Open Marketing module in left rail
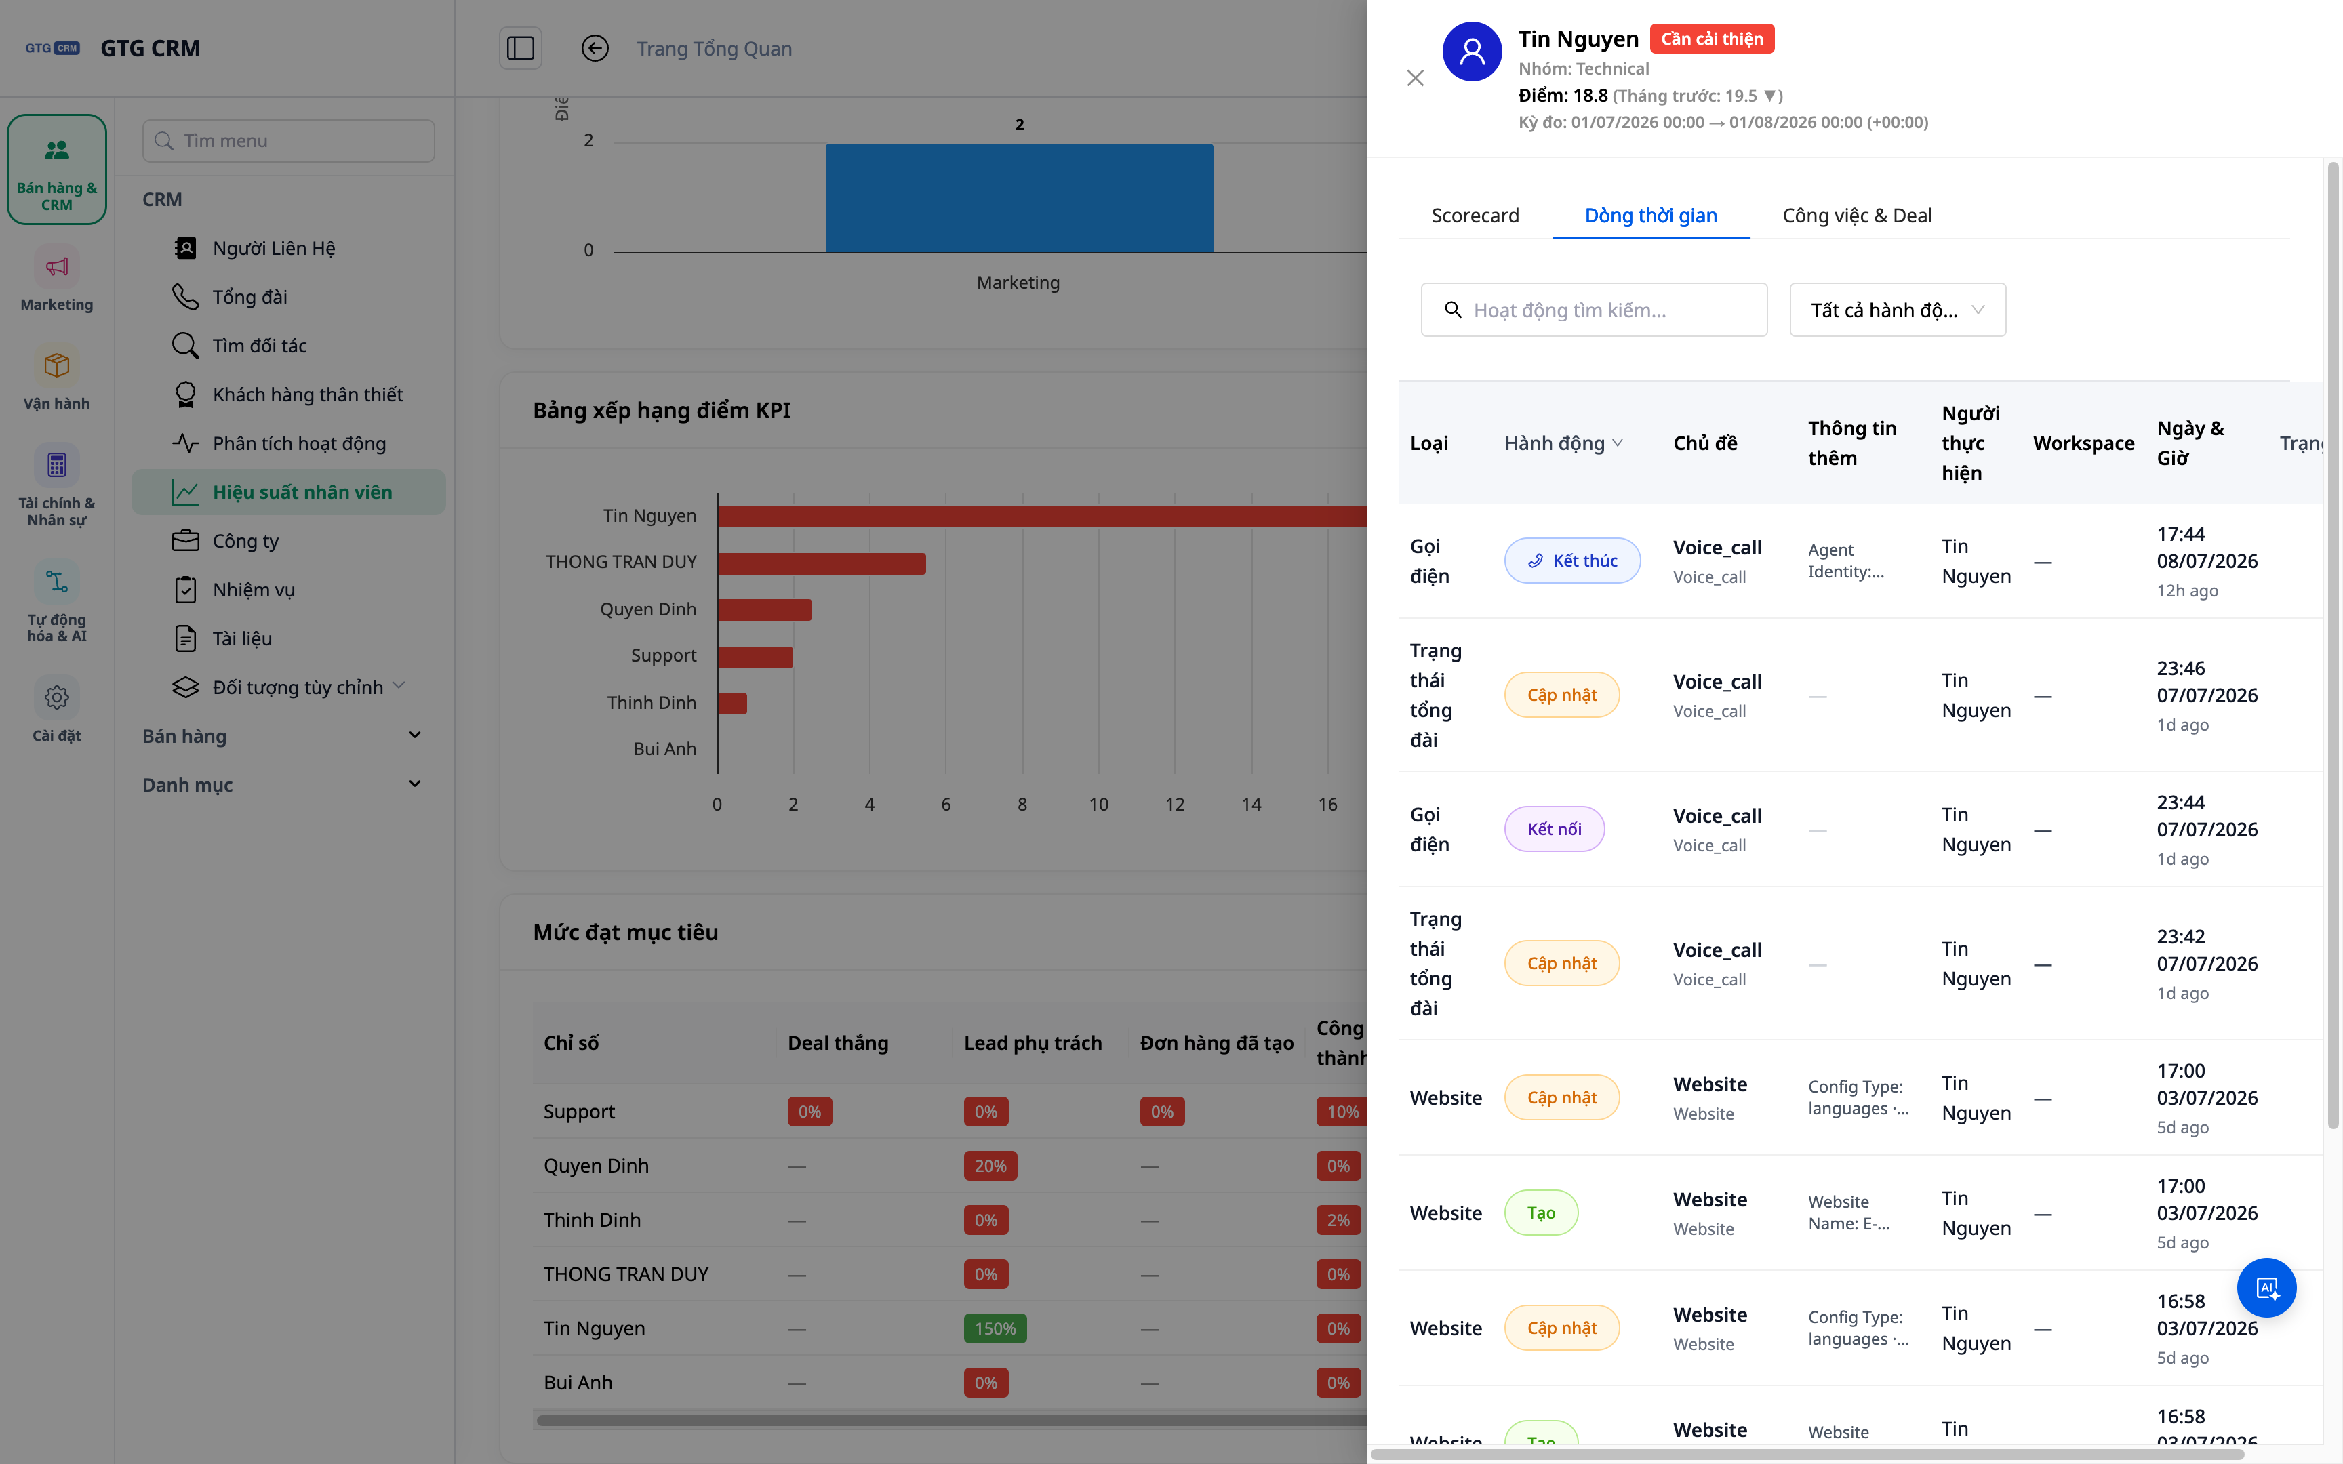Image resolution: width=2343 pixels, height=1464 pixels. 56,279
